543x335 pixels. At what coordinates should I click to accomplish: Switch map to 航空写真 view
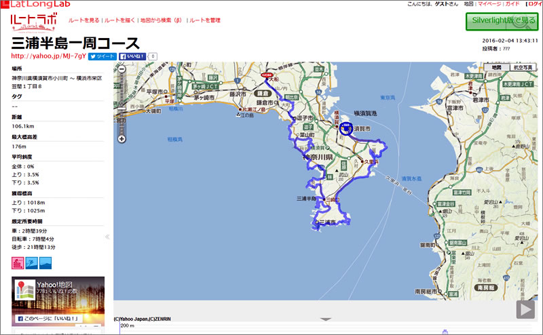pos(523,67)
